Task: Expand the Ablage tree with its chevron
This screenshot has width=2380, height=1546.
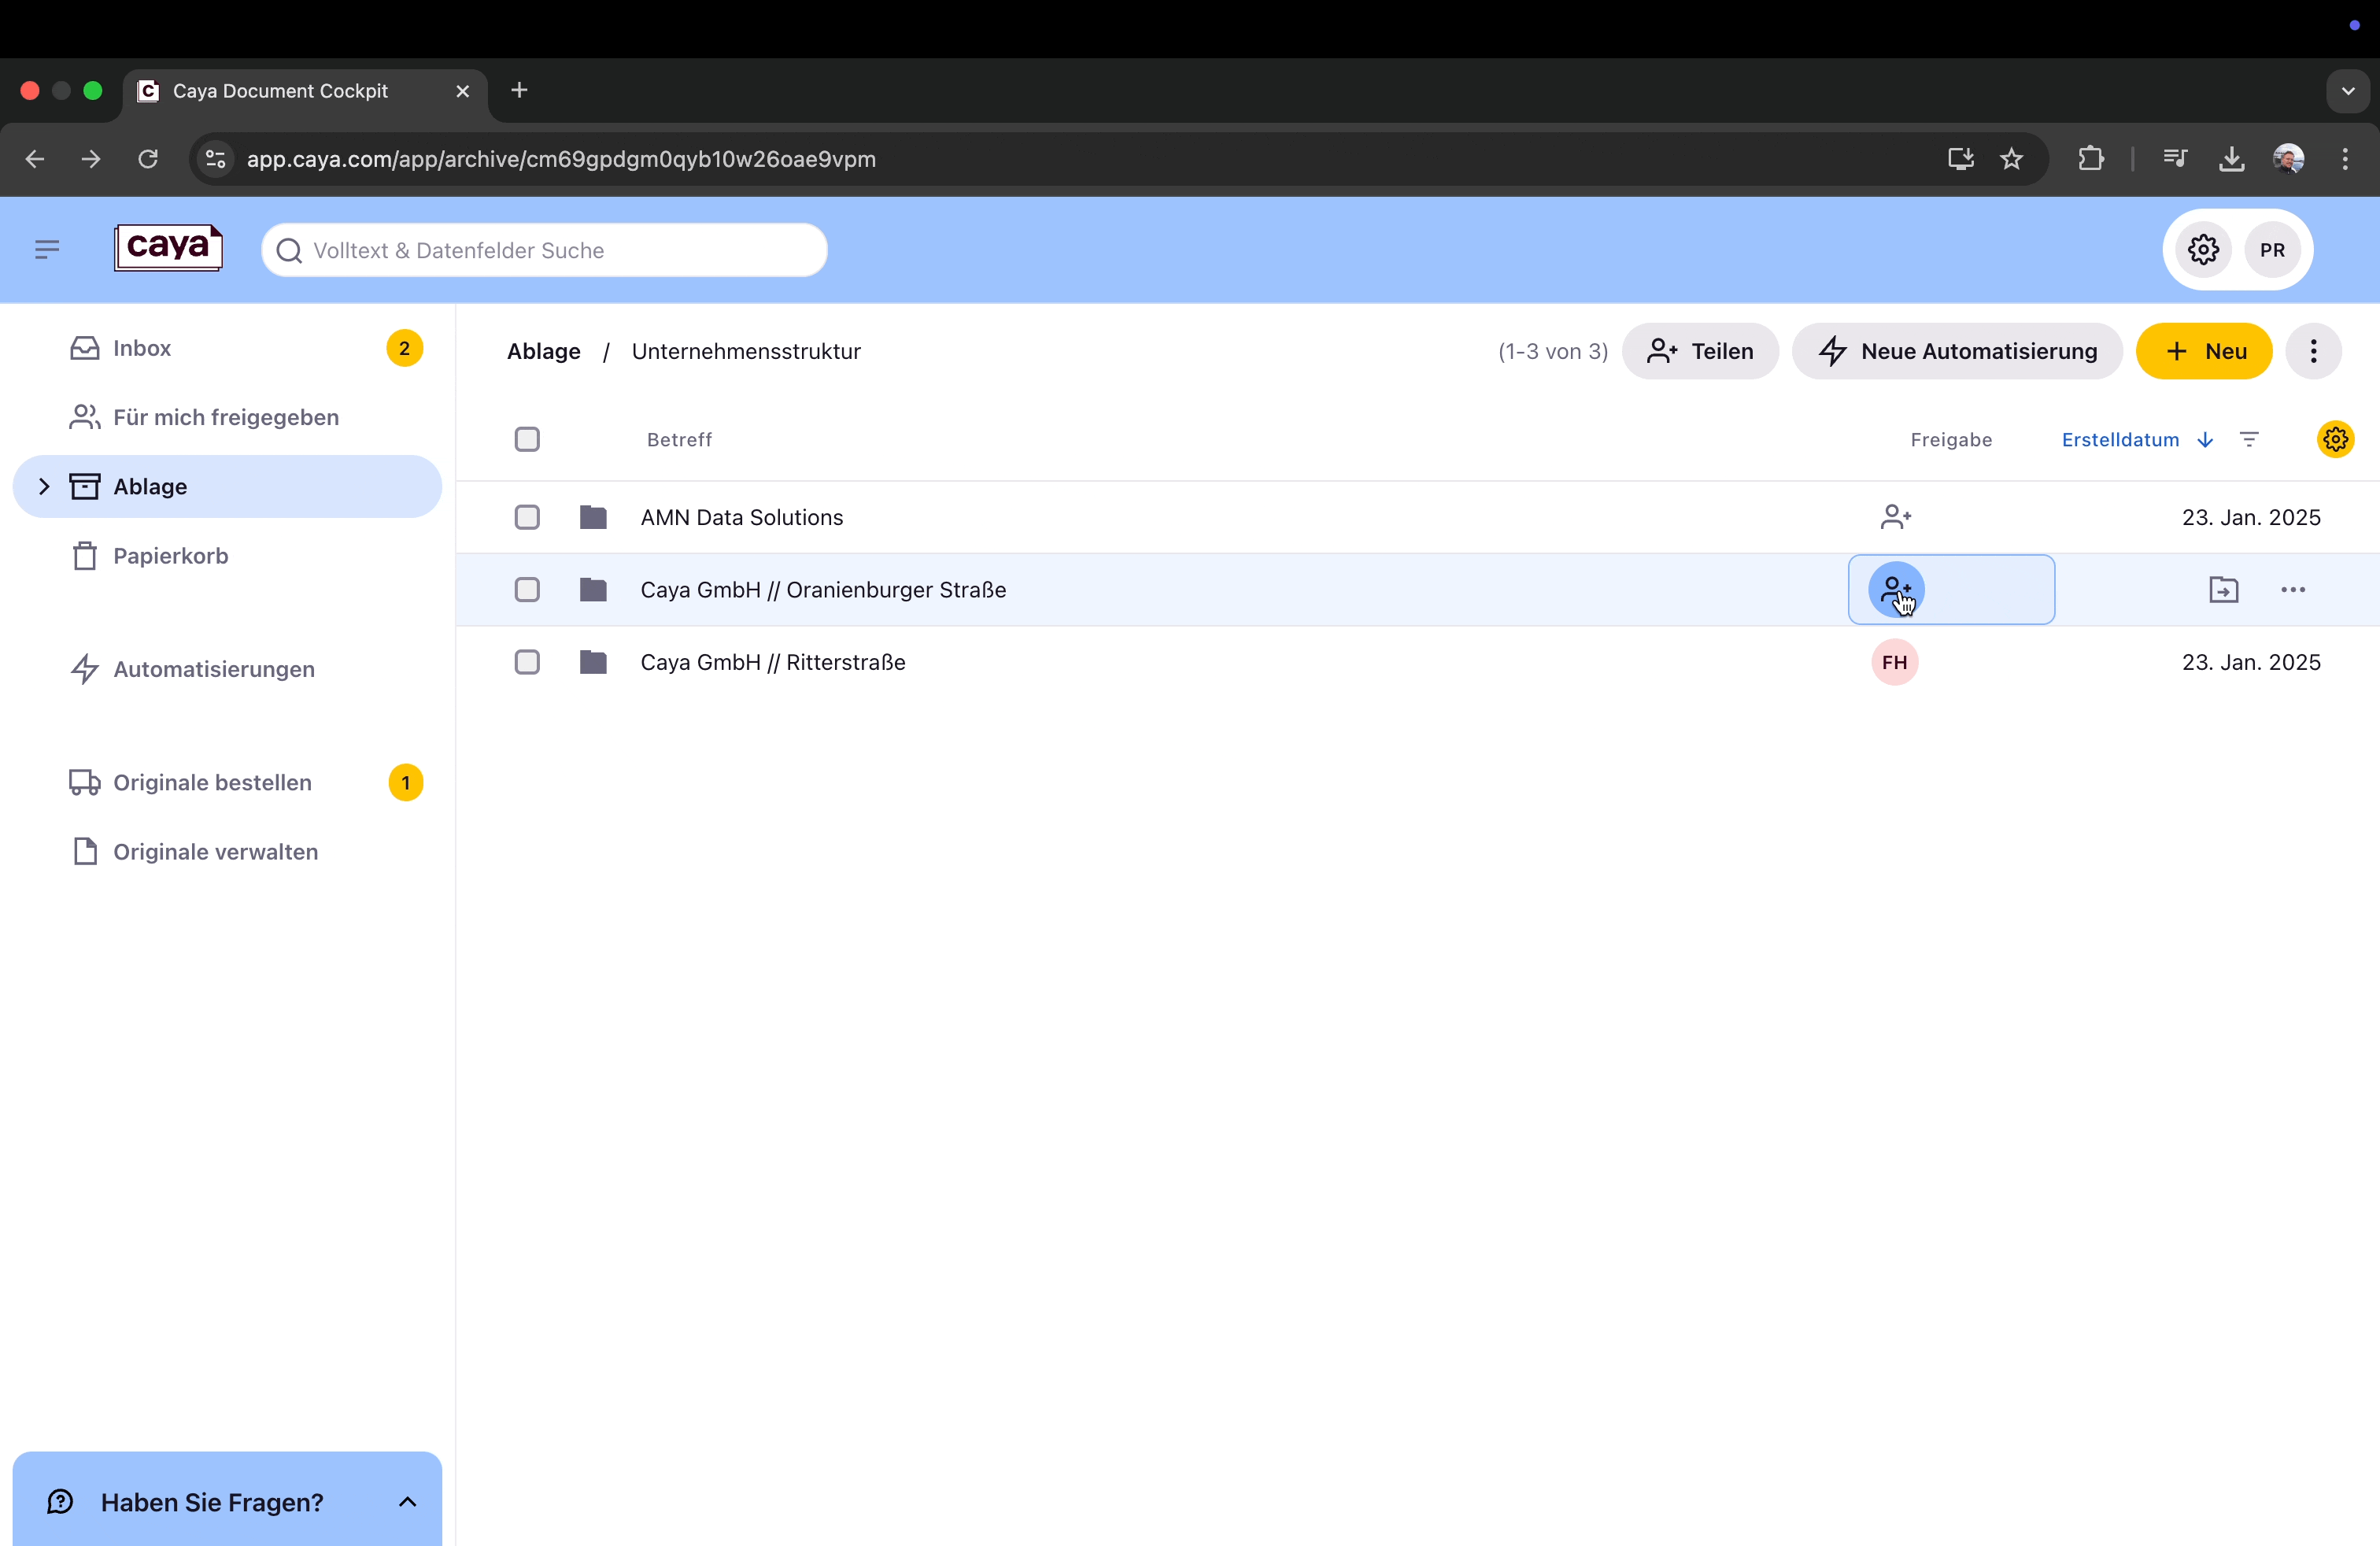Action: [x=43, y=487]
